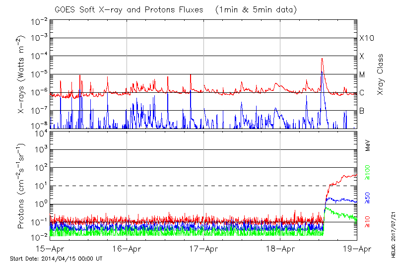Click the X-rays (Watts m⁻²) axis title
The height and width of the screenshot is (263, 397).
(21, 74)
